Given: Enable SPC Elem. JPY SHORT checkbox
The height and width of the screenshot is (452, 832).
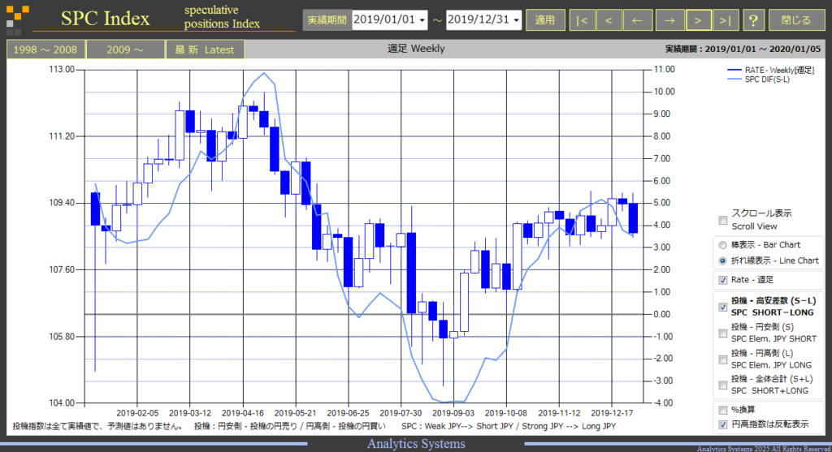Looking at the screenshot, I should (x=722, y=333).
